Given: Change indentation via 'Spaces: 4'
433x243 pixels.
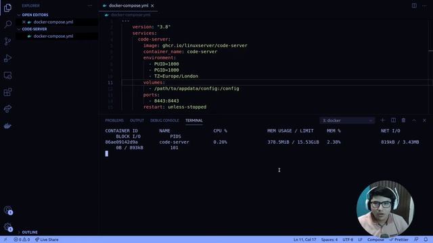Looking at the screenshot, I should 329,240.
